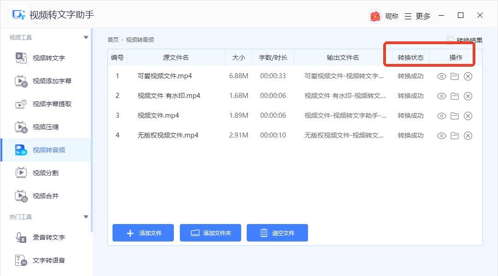Open output folder for 可爱视频文件.mp4
The image size is (498, 276).
454,76
